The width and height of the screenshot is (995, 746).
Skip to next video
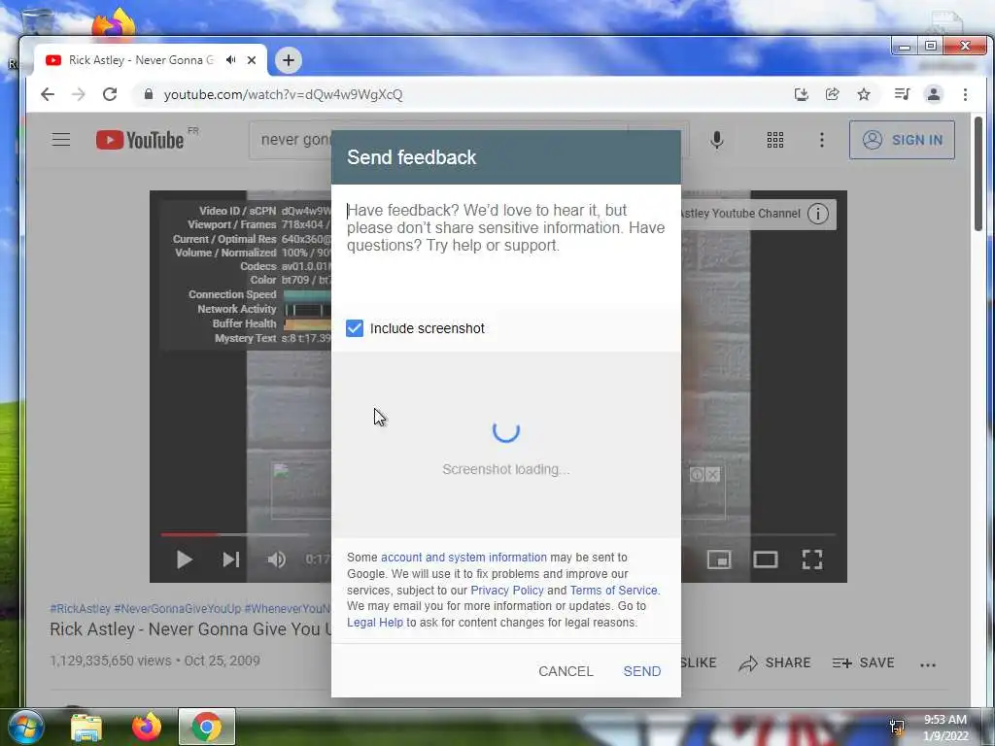pos(231,559)
